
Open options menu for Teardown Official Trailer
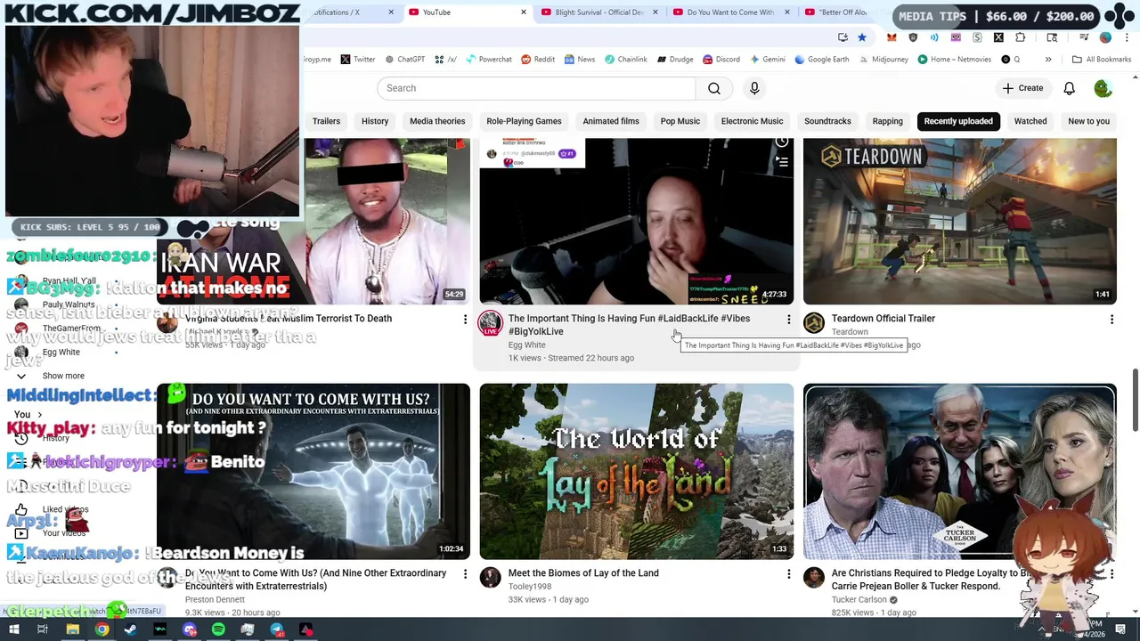(1111, 319)
